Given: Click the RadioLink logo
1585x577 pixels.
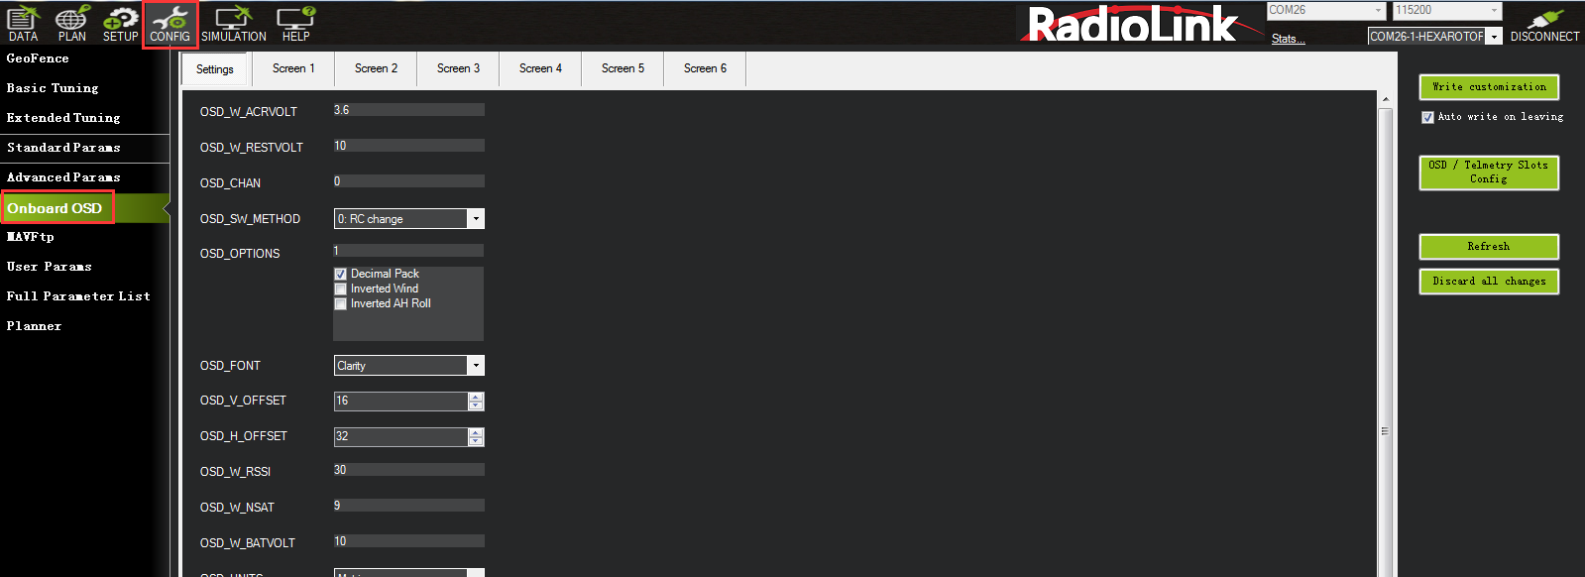Looking at the screenshot, I should pyautogui.click(x=1131, y=25).
